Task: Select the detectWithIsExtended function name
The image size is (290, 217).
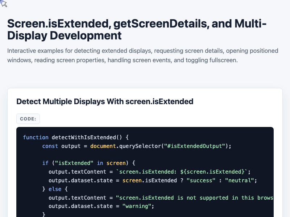Action: 84,137
